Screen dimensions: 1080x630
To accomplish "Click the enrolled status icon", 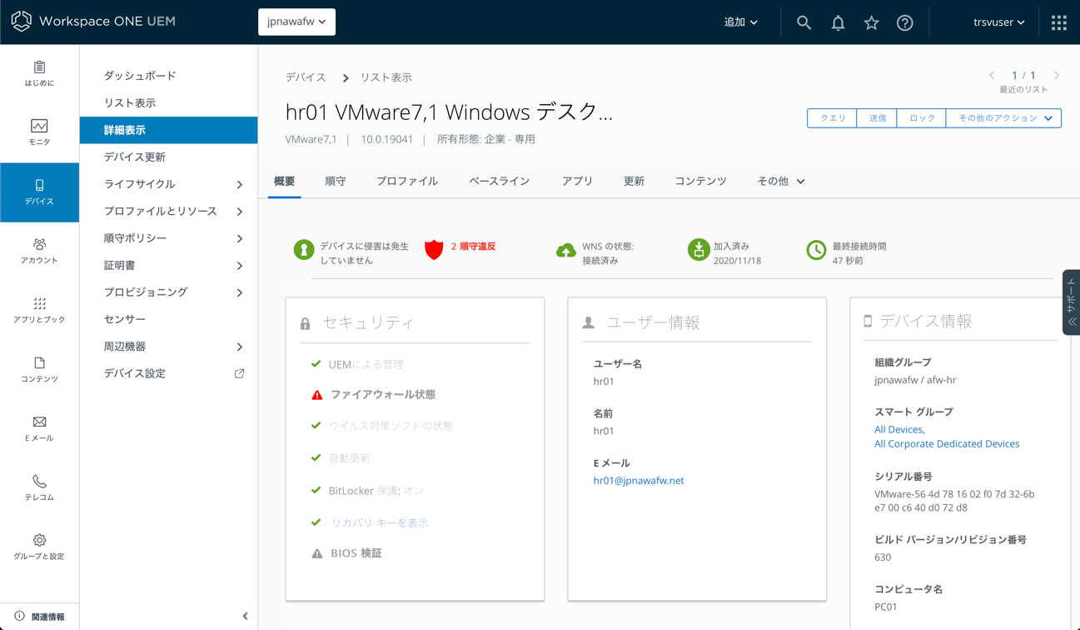I will click(x=699, y=249).
